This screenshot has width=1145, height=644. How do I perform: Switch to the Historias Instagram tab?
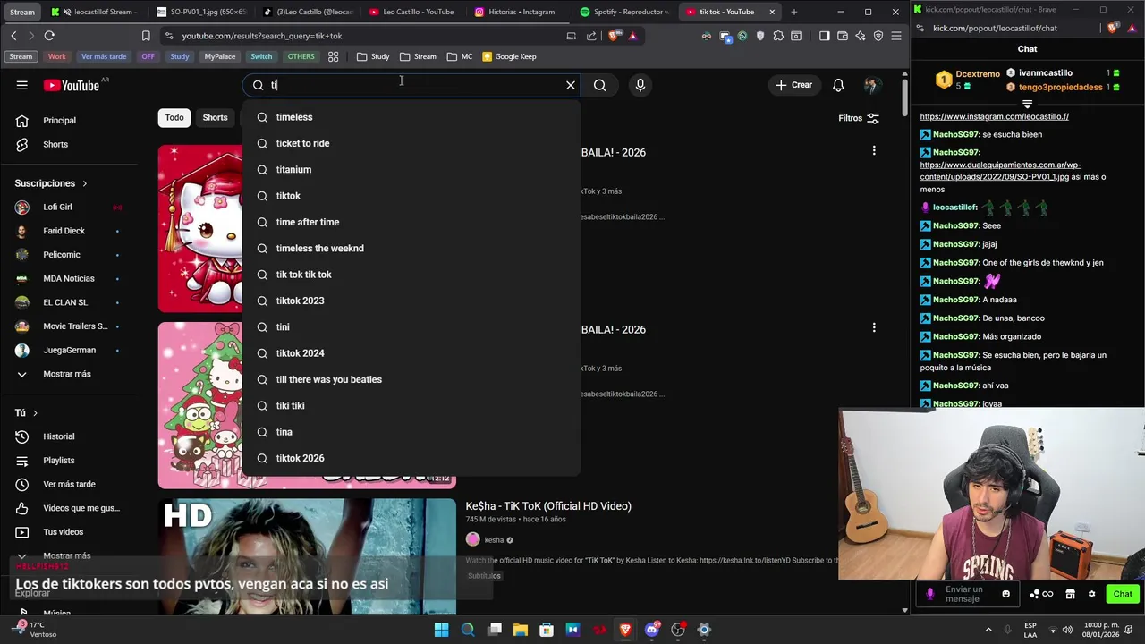[514, 12]
